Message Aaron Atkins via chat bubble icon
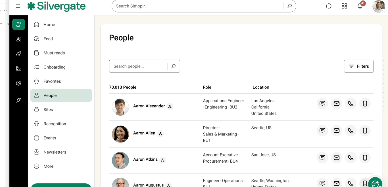The image size is (388, 187). [x=322, y=158]
